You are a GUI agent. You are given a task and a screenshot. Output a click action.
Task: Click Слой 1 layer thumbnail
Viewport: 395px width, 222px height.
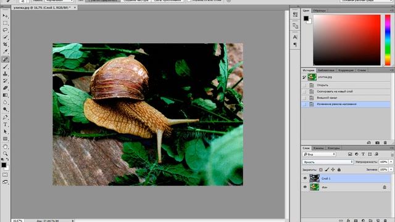[314, 178]
